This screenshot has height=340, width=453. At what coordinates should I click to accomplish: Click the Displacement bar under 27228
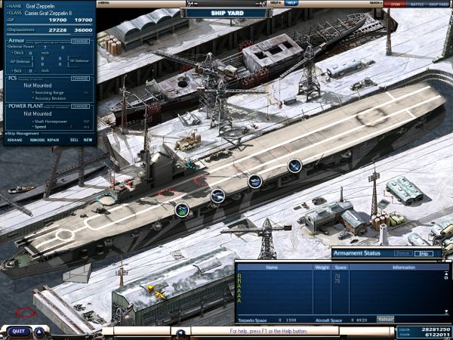tap(50, 34)
